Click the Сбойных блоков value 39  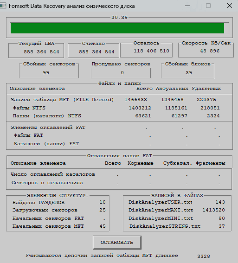click(x=189, y=73)
